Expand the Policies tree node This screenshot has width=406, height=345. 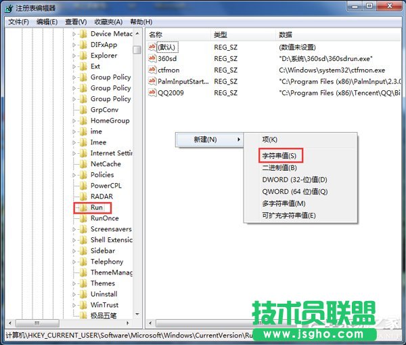[x=74, y=175]
